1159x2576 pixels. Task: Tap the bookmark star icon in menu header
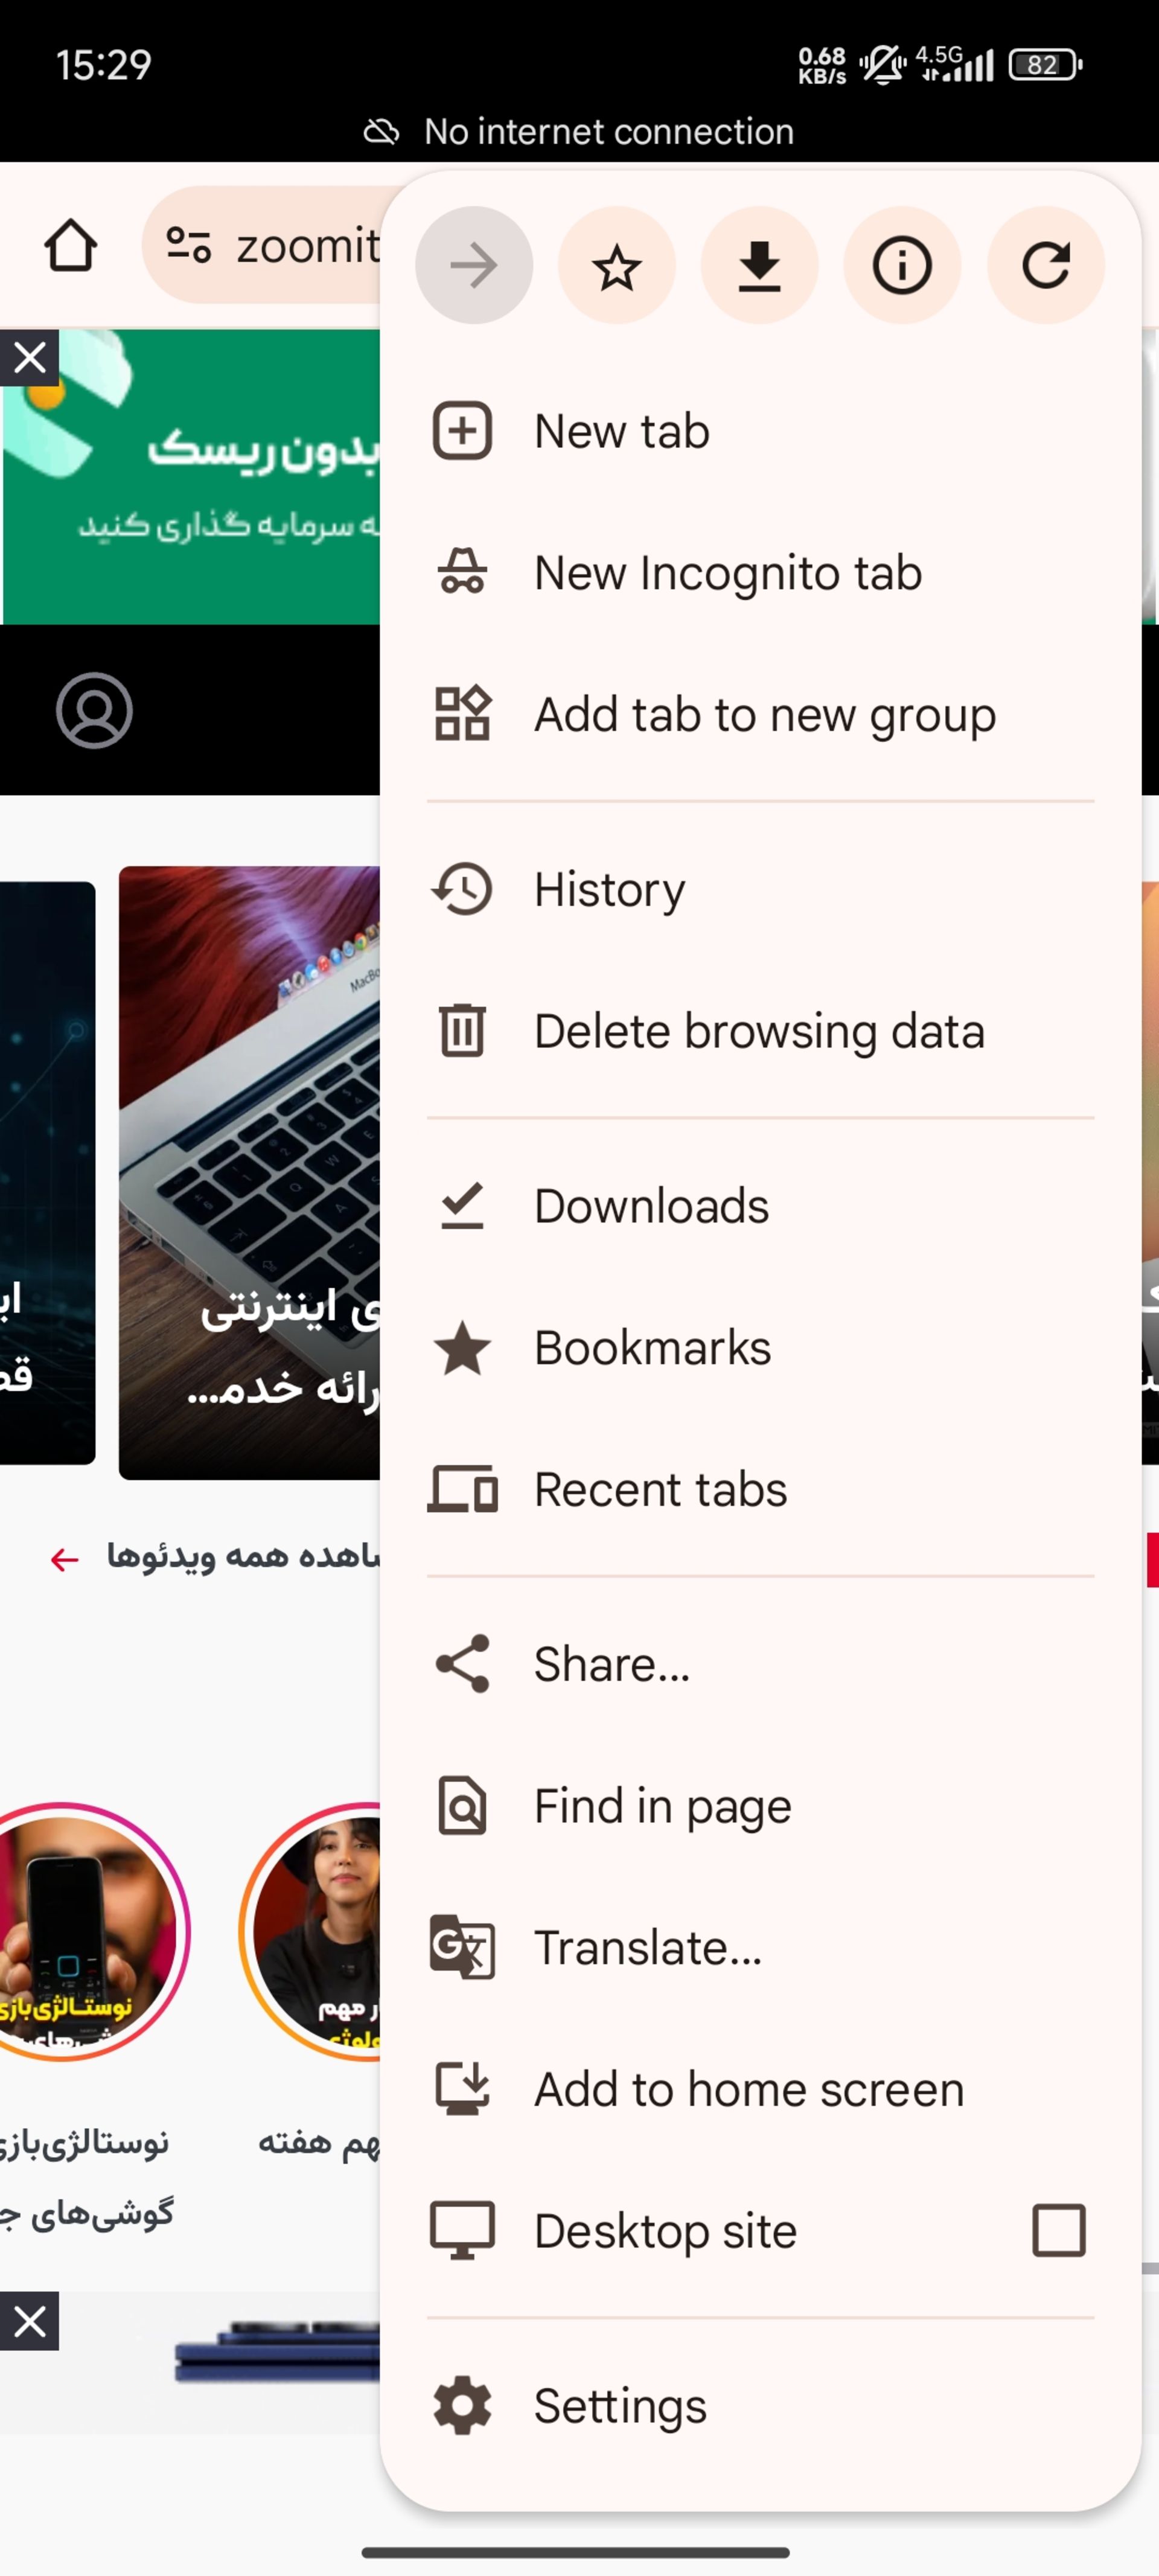[616, 266]
